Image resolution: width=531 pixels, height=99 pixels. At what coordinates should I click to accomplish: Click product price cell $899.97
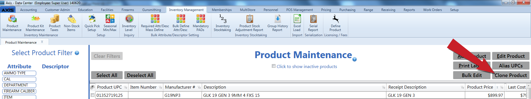pos(485,95)
